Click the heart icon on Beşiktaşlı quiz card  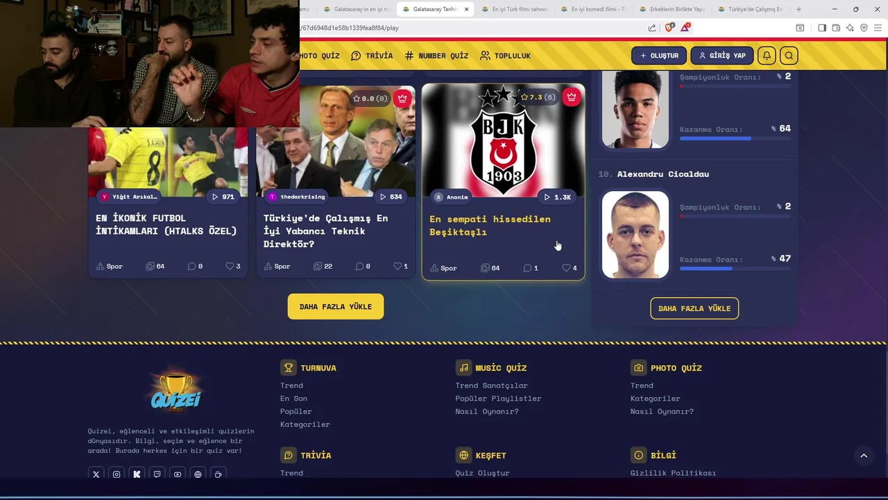click(566, 268)
